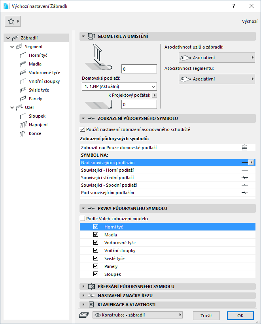
Task: Click the Konce endings tree icon
Action: [23, 133]
